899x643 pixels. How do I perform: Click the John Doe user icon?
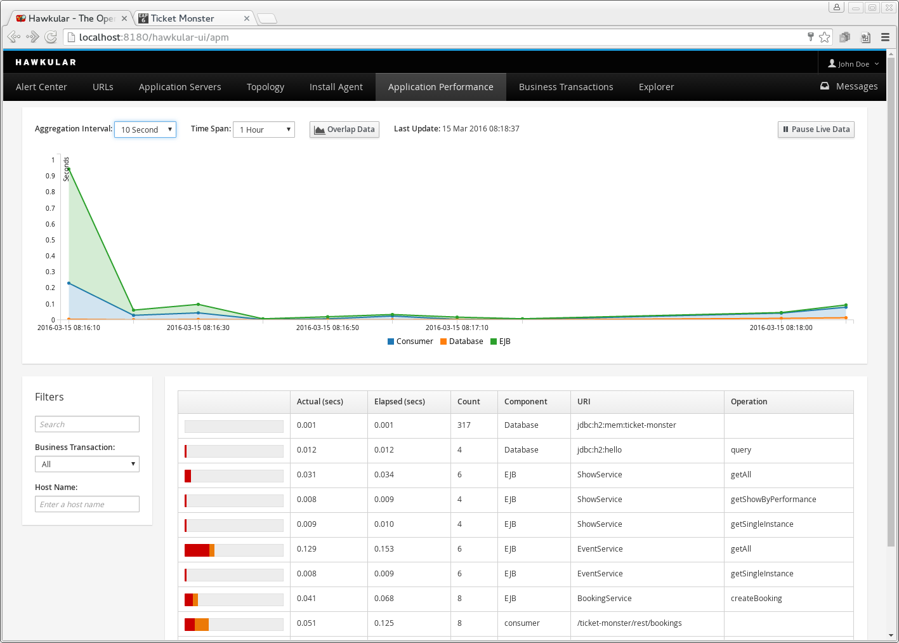[x=832, y=63]
